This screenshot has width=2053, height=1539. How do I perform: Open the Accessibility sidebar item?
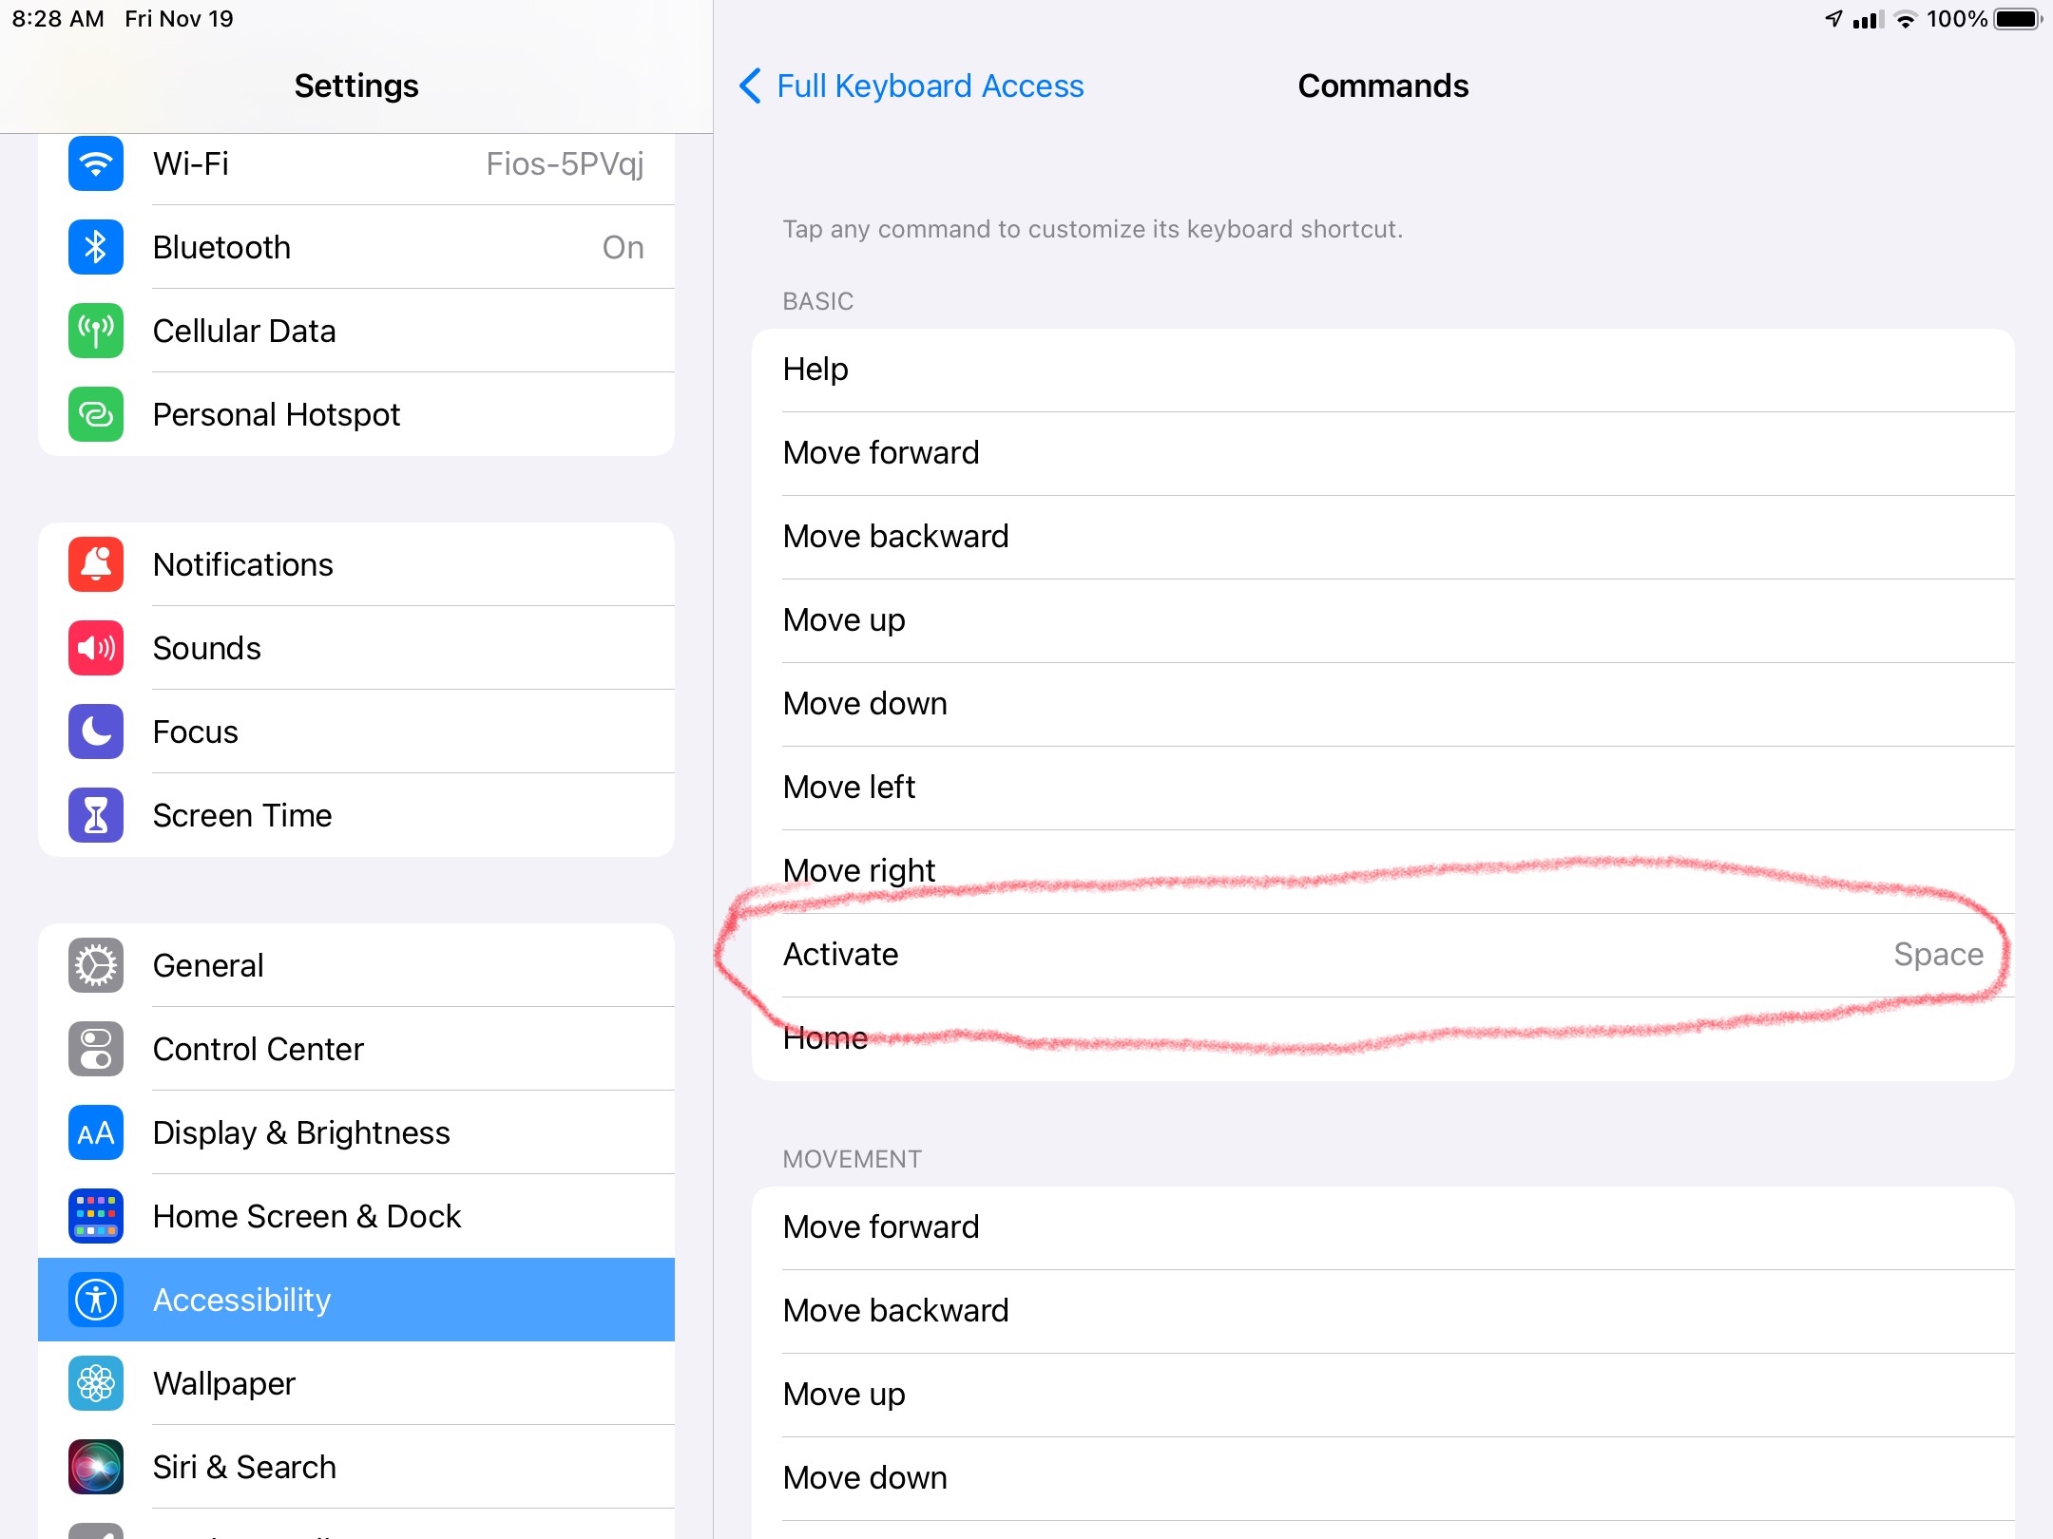point(356,1301)
